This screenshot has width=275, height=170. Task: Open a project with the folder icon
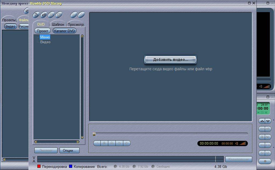[44, 15]
